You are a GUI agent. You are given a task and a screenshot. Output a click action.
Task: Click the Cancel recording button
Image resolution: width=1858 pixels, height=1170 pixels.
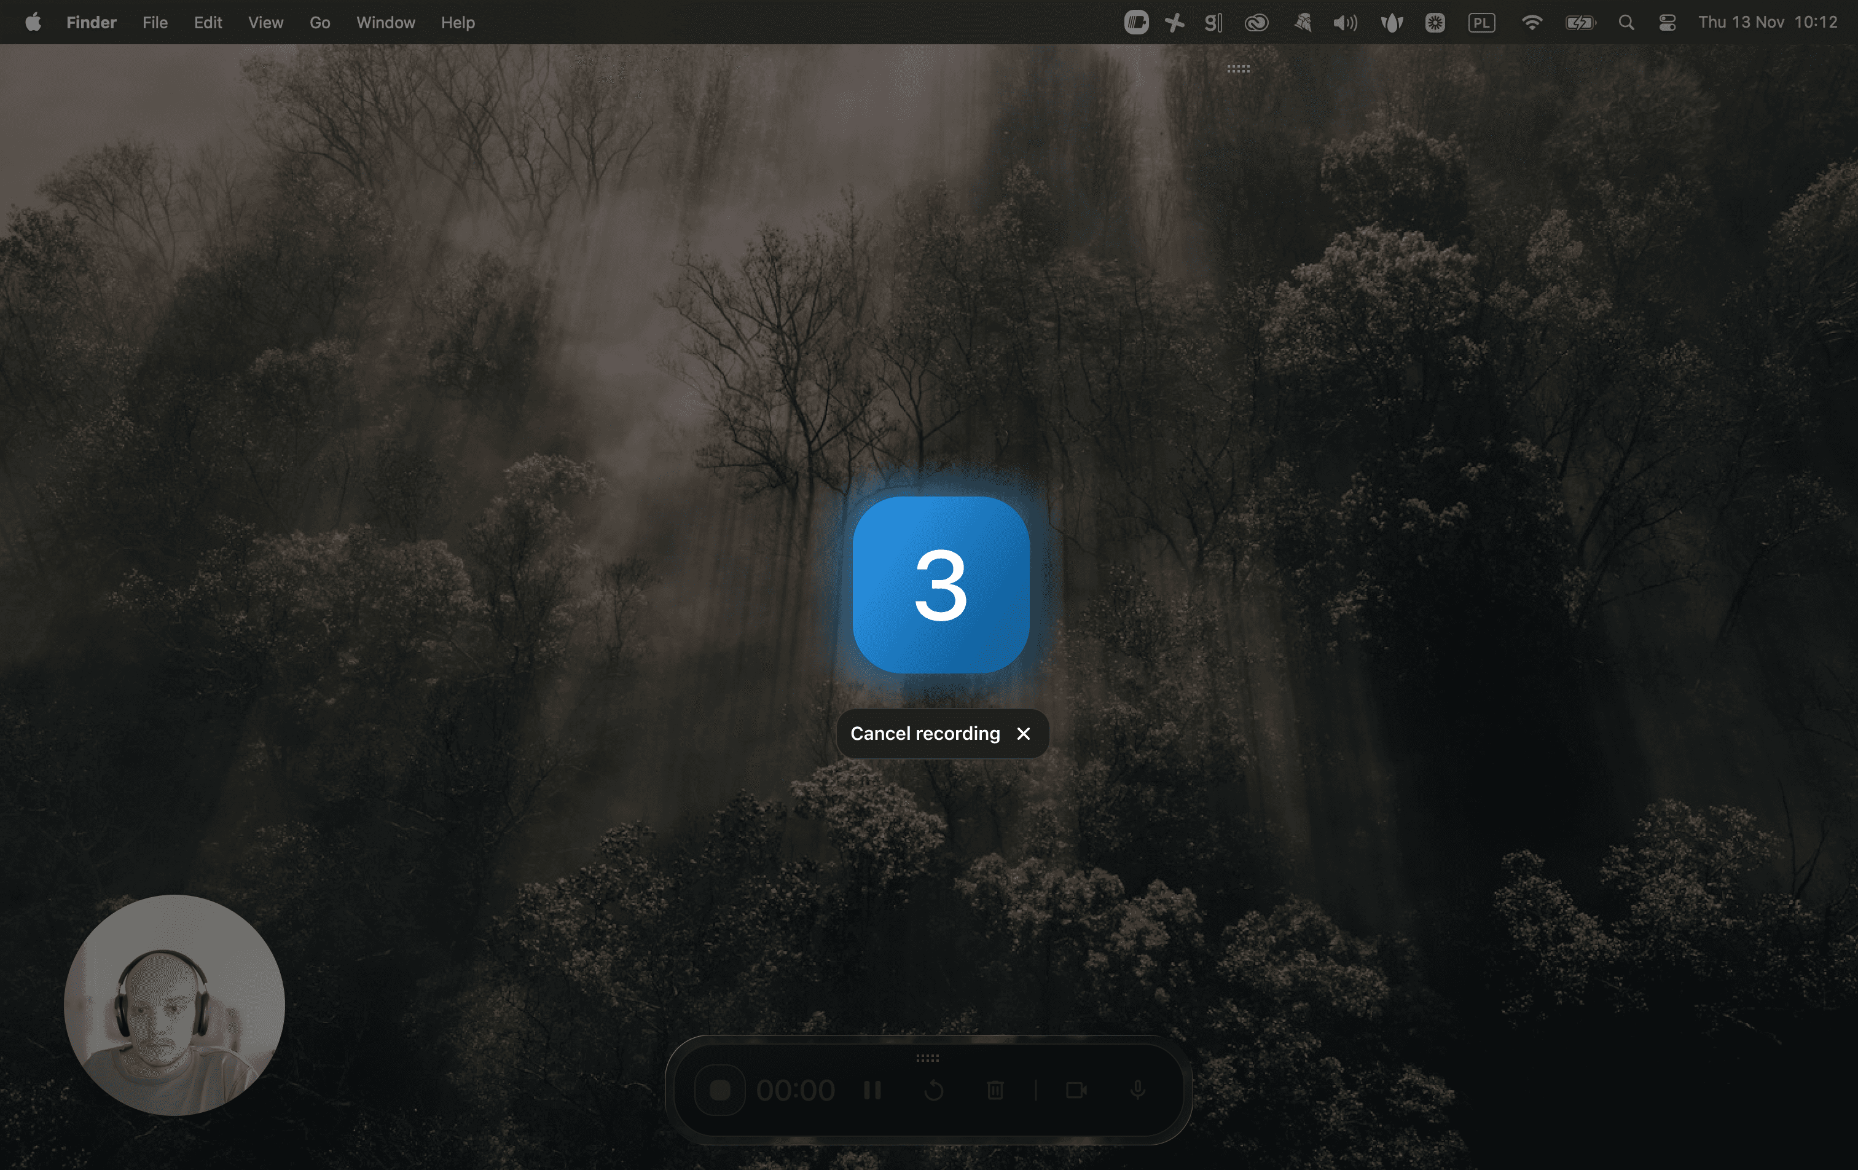(925, 733)
